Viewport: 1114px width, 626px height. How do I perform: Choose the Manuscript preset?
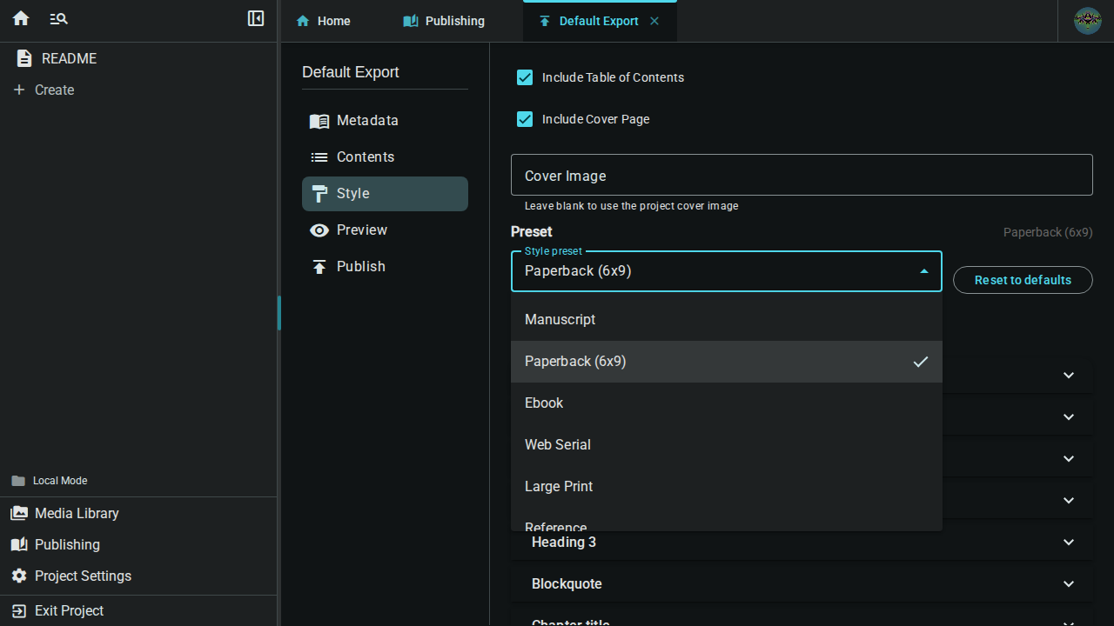[727, 320]
